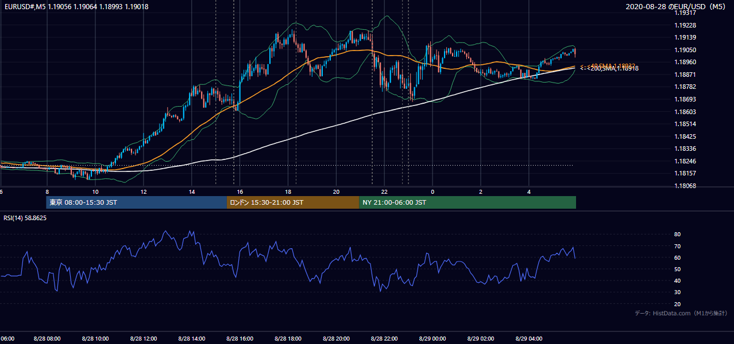Screen dimensions: 734x344
Task: Select the ロンドン 15:30-21:00 JST session bar
Action: (x=293, y=202)
